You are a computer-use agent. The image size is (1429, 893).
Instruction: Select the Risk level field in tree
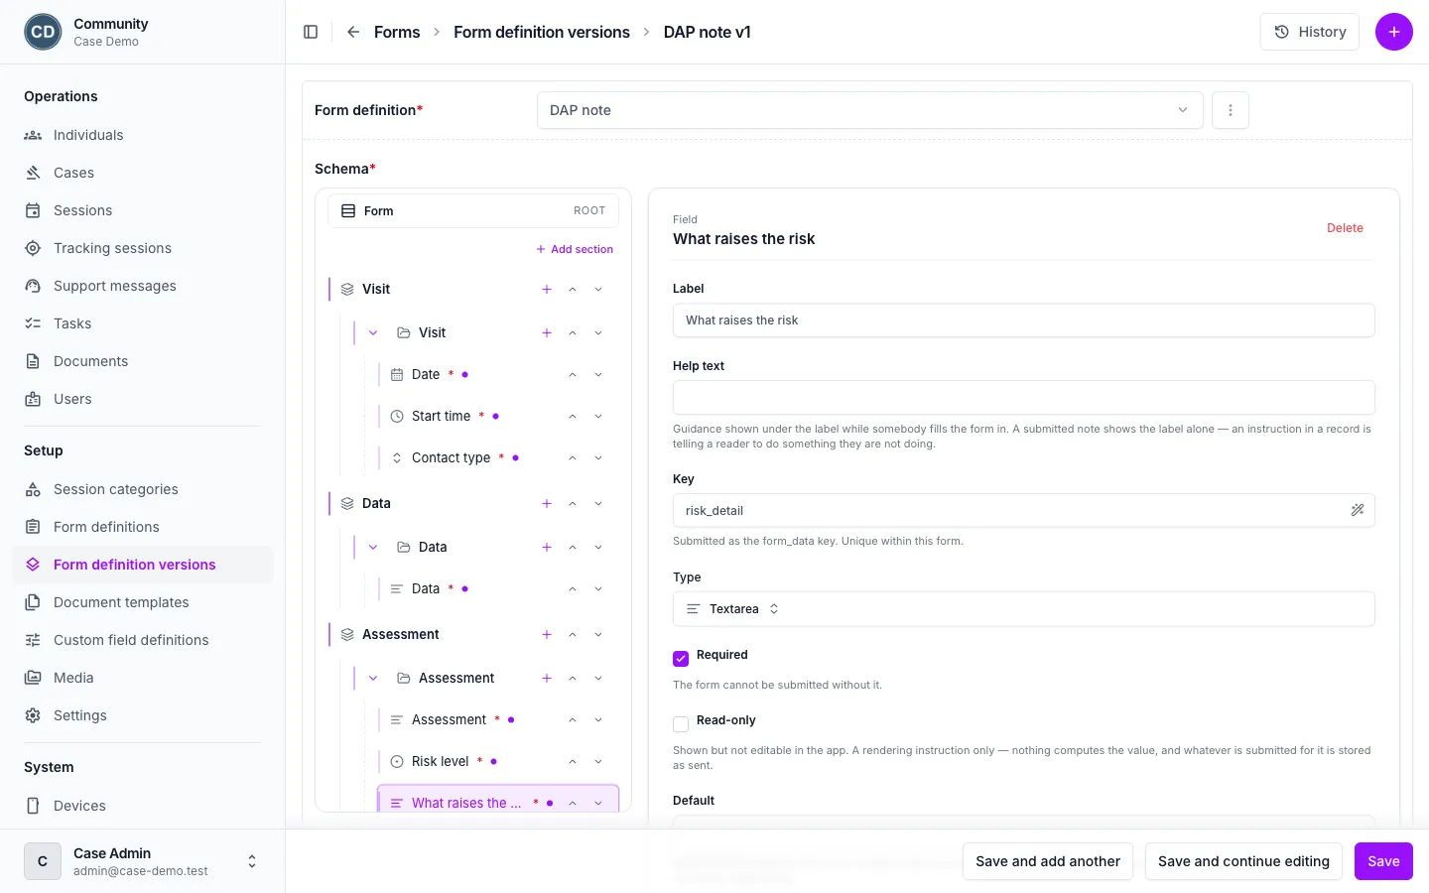point(440,761)
